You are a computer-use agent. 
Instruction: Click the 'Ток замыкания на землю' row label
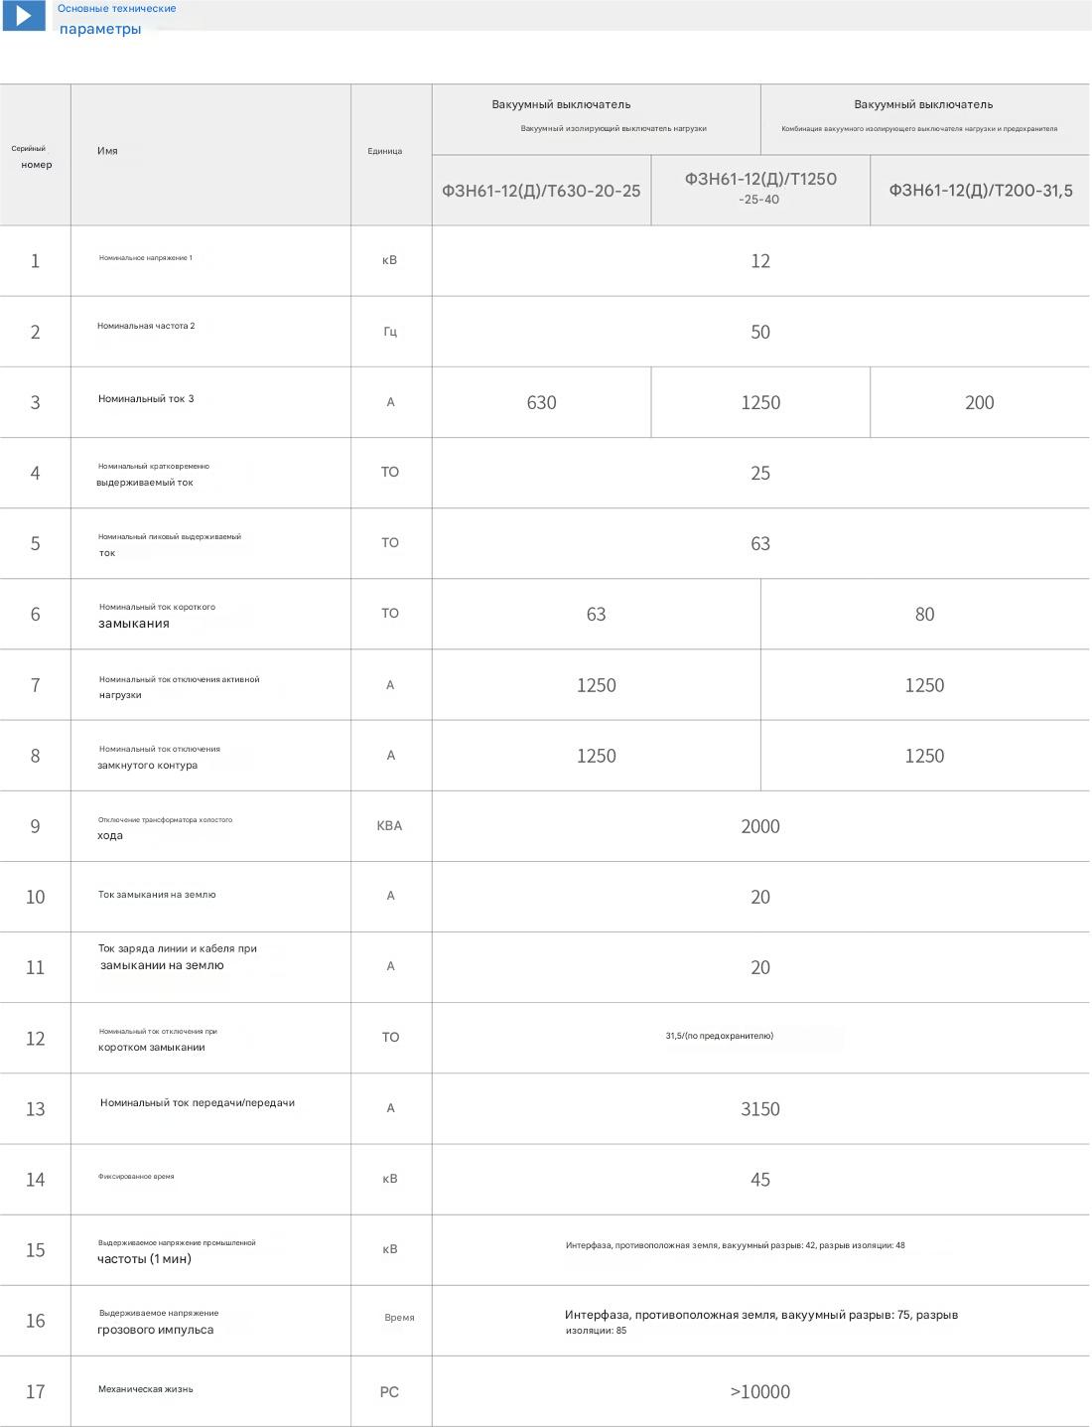pos(157,895)
